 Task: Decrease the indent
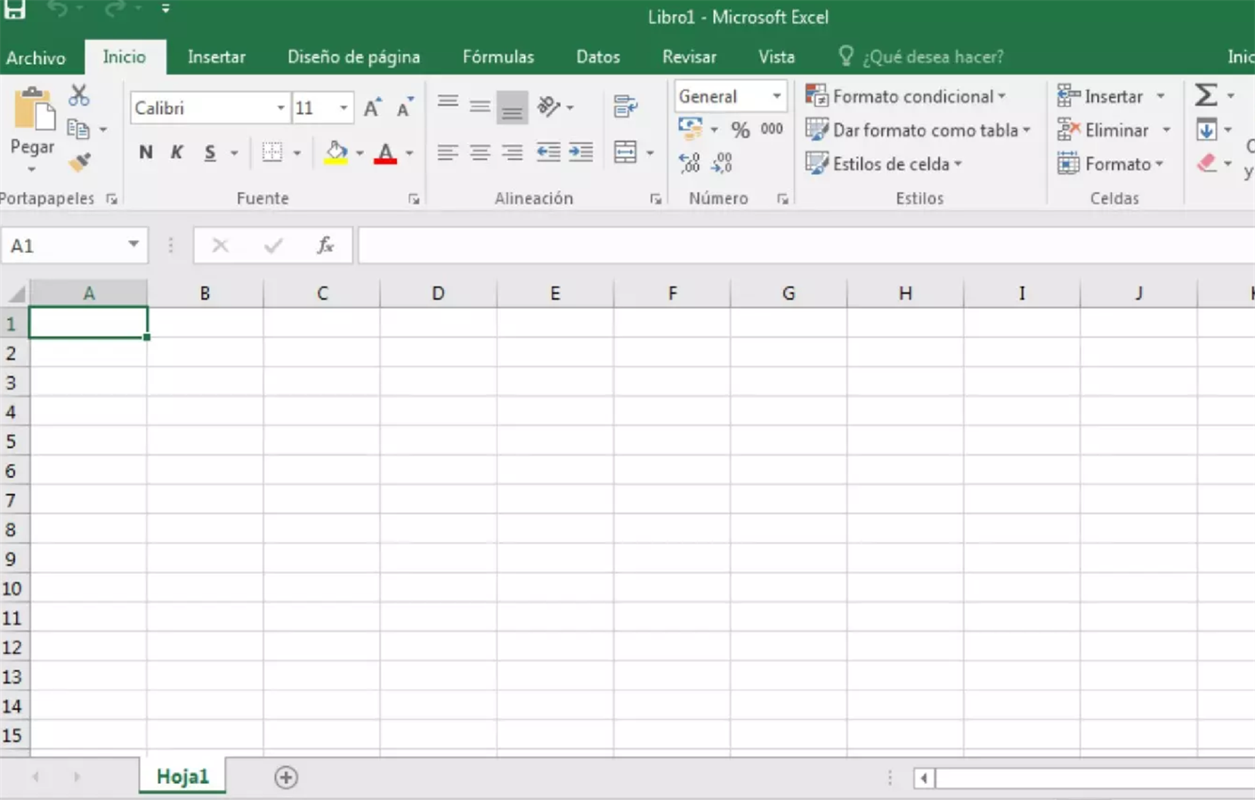(548, 152)
